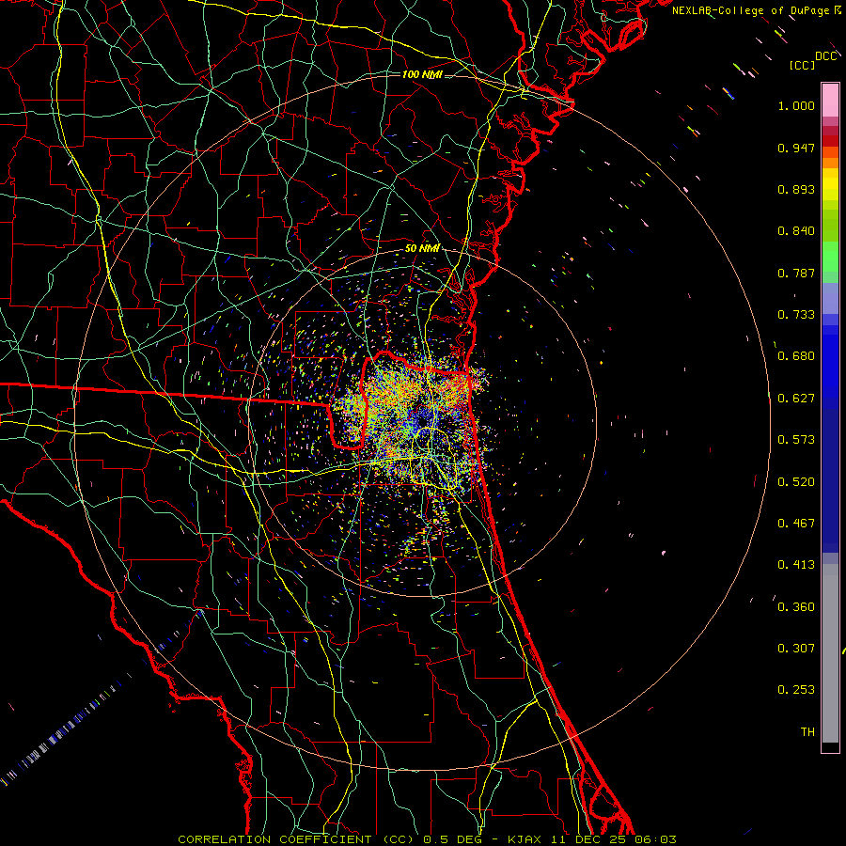Click the 0.733 scale value
This screenshot has width=846, height=846.
coord(796,315)
